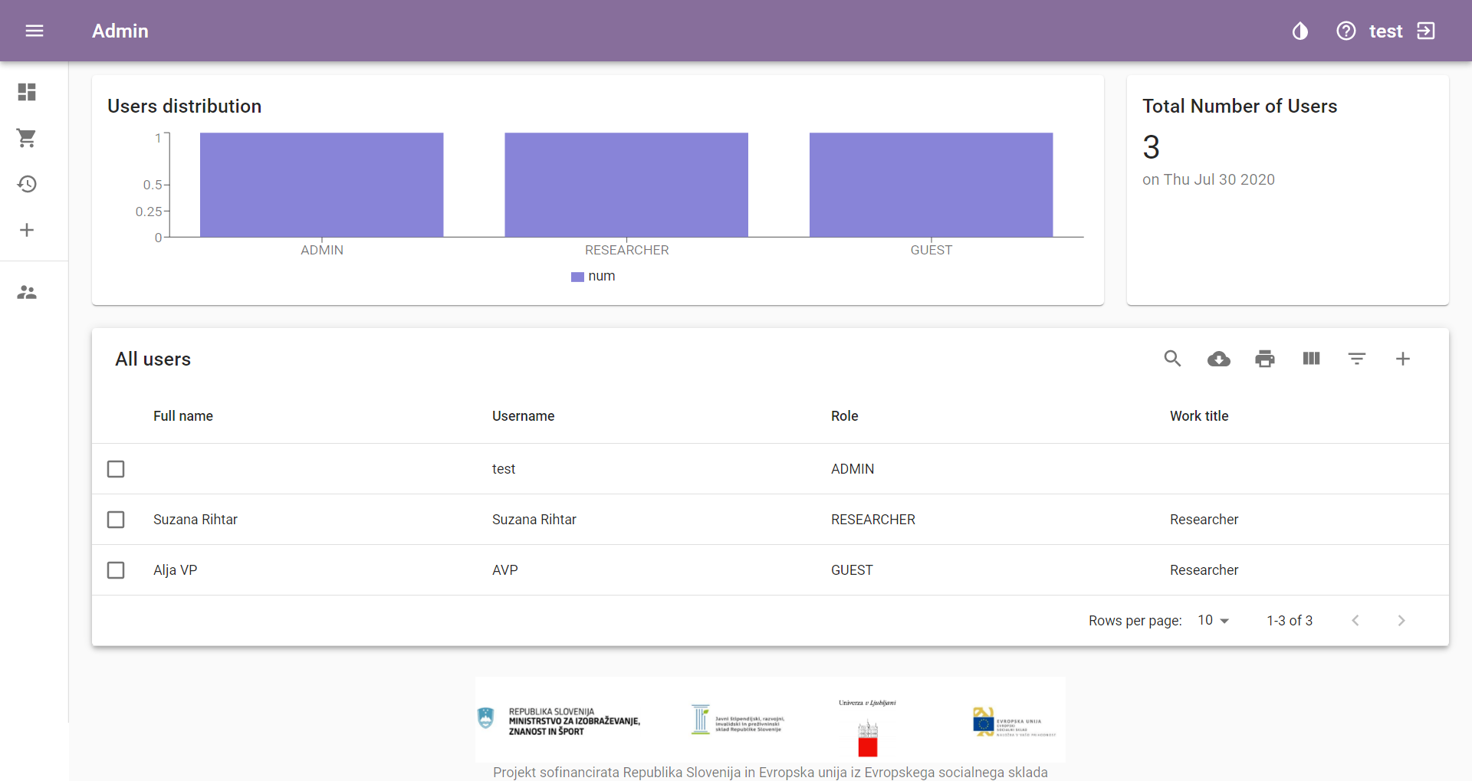Open the dashboard sidebar icon
Viewport: 1472px width, 781px height.
(x=27, y=92)
